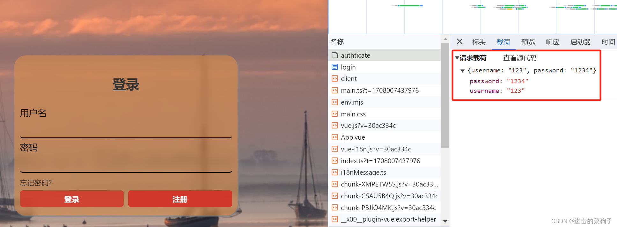Viewport: 617px width, 227px height.
Task: Select the i18nMessage.ts request
Action: [x=385, y=172]
